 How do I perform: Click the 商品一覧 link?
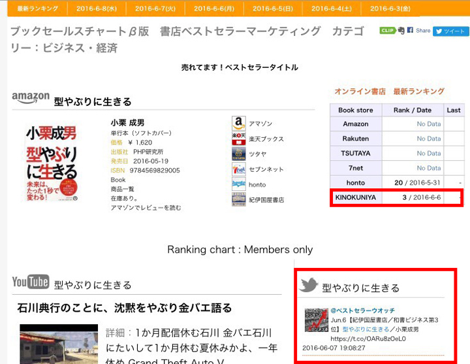(122, 189)
